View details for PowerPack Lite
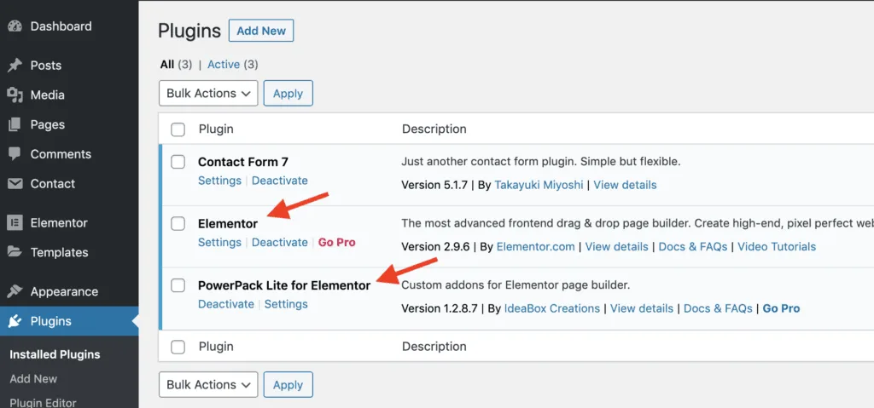Image resolution: width=874 pixels, height=408 pixels. (642, 308)
